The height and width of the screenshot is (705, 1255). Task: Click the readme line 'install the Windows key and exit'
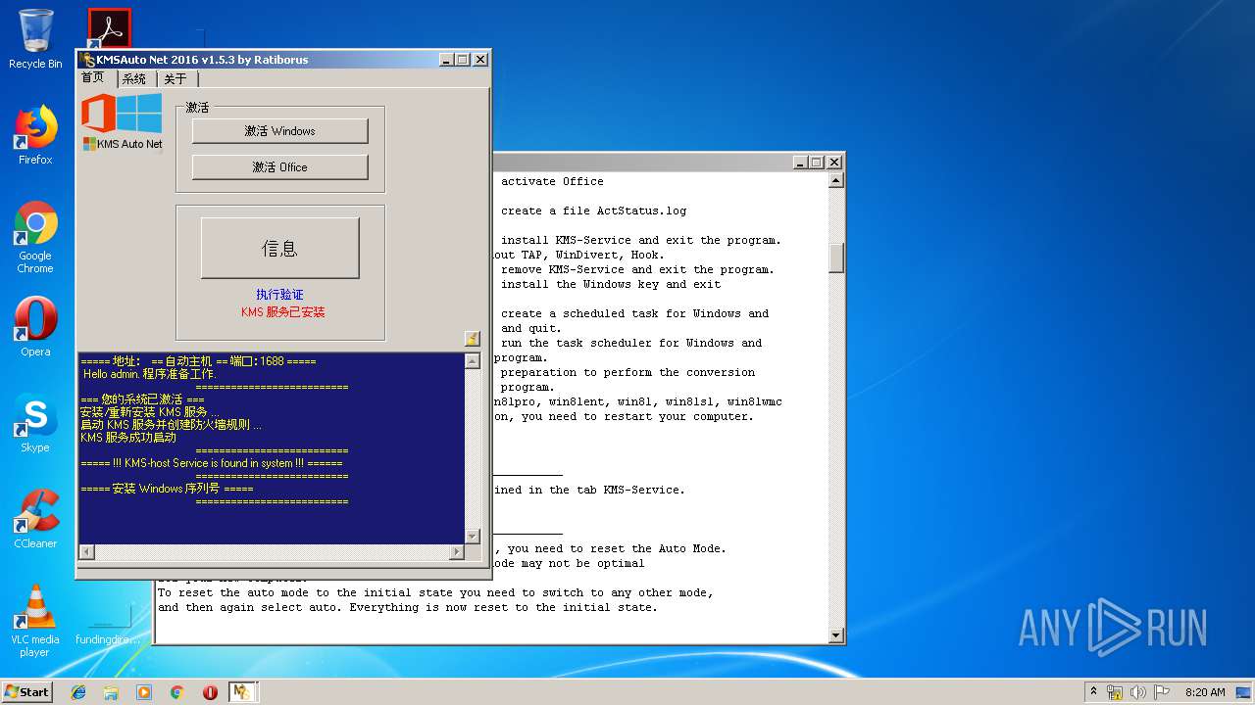pyautogui.click(x=610, y=284)
